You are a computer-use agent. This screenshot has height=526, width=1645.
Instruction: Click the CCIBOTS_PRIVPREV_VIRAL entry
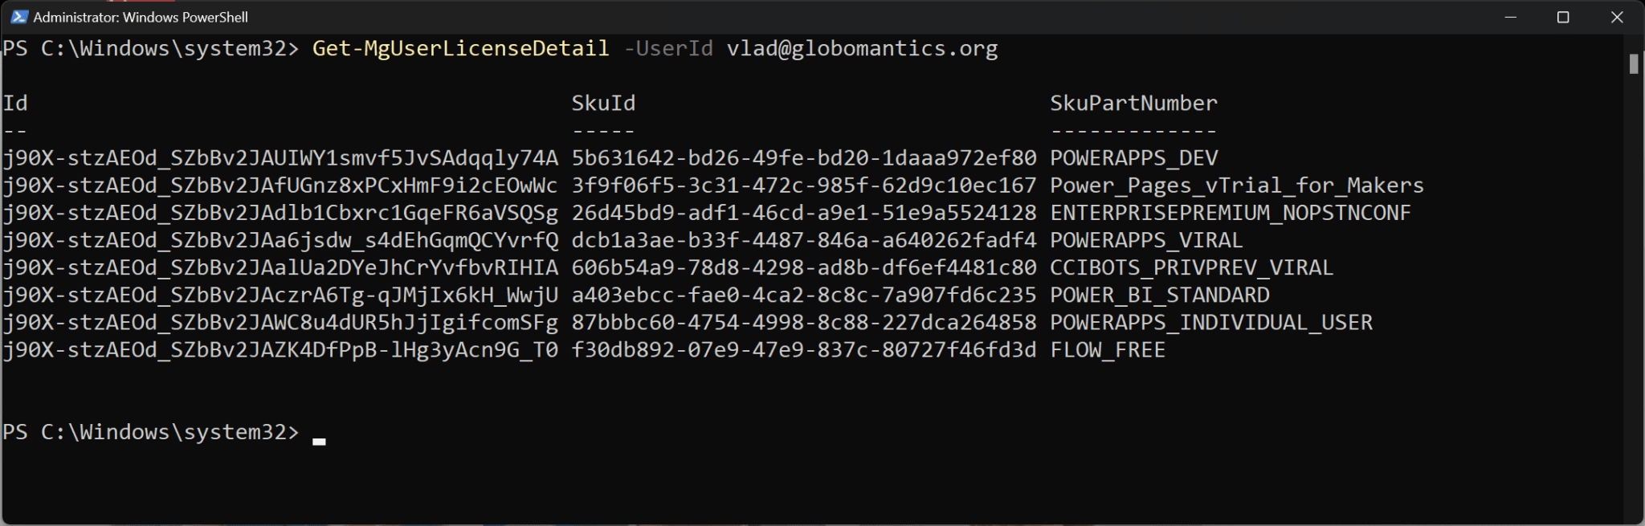pyautogui.click(x=1191, y=267)
